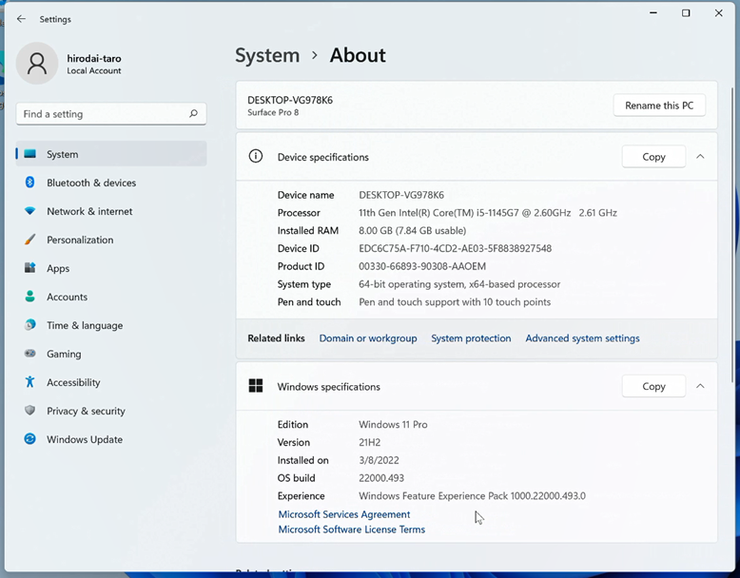Open the System category
The width and height of the screenshot is (740, 578).
point(111,154)
